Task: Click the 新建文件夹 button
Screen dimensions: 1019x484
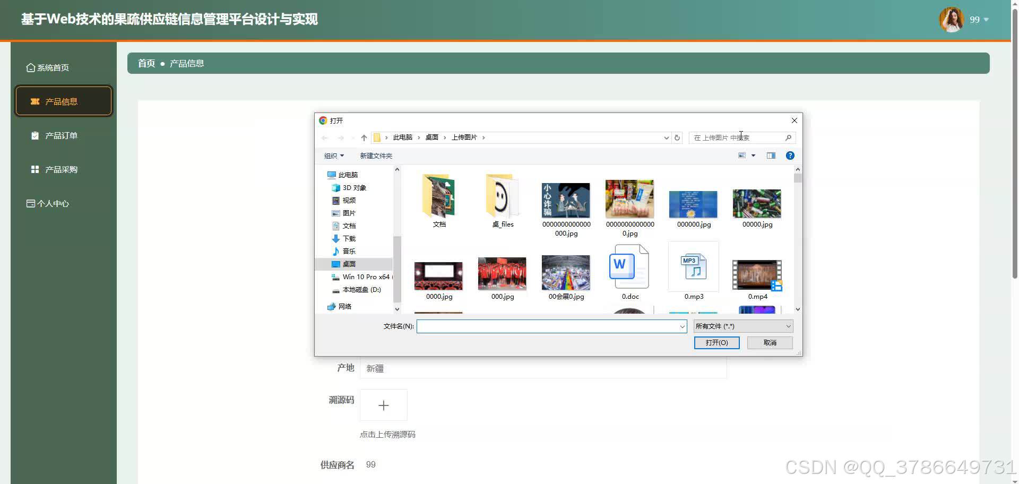Action: (x=375, y=155)
